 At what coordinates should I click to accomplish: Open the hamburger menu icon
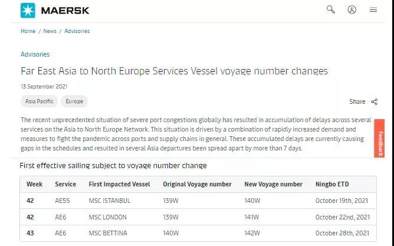click(x=373, y=9)
